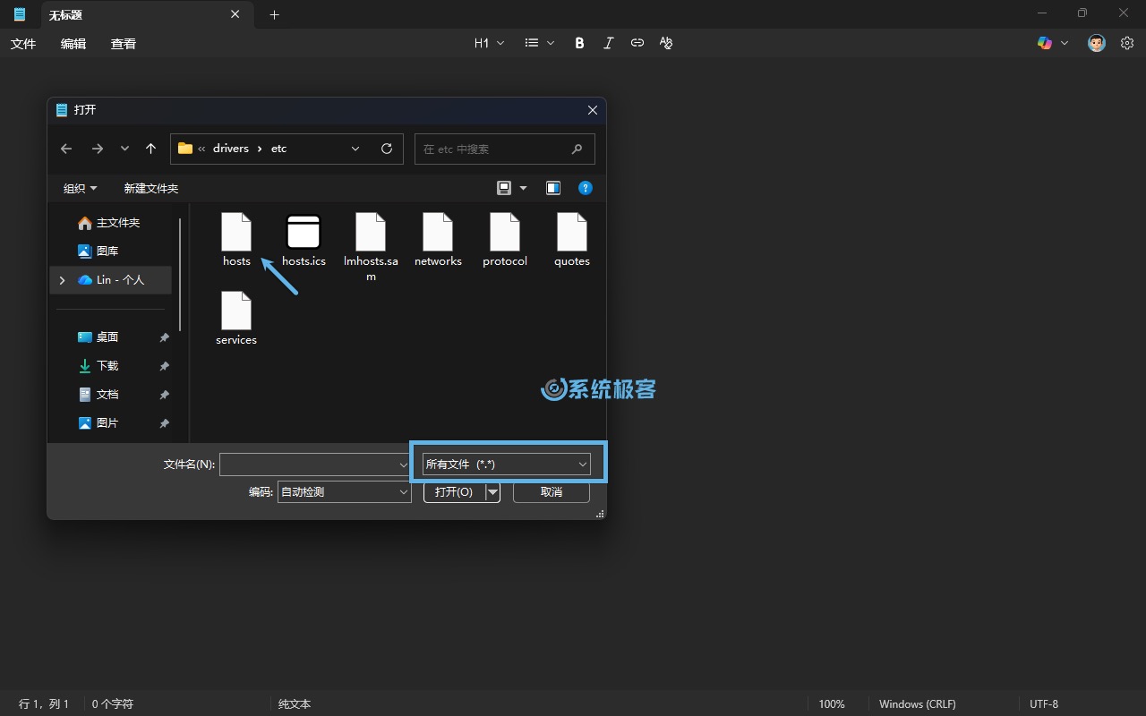Expand the file type filter dropdown
The height and width of the screenshot is (716, 1146).
click(x=506, y=465)
